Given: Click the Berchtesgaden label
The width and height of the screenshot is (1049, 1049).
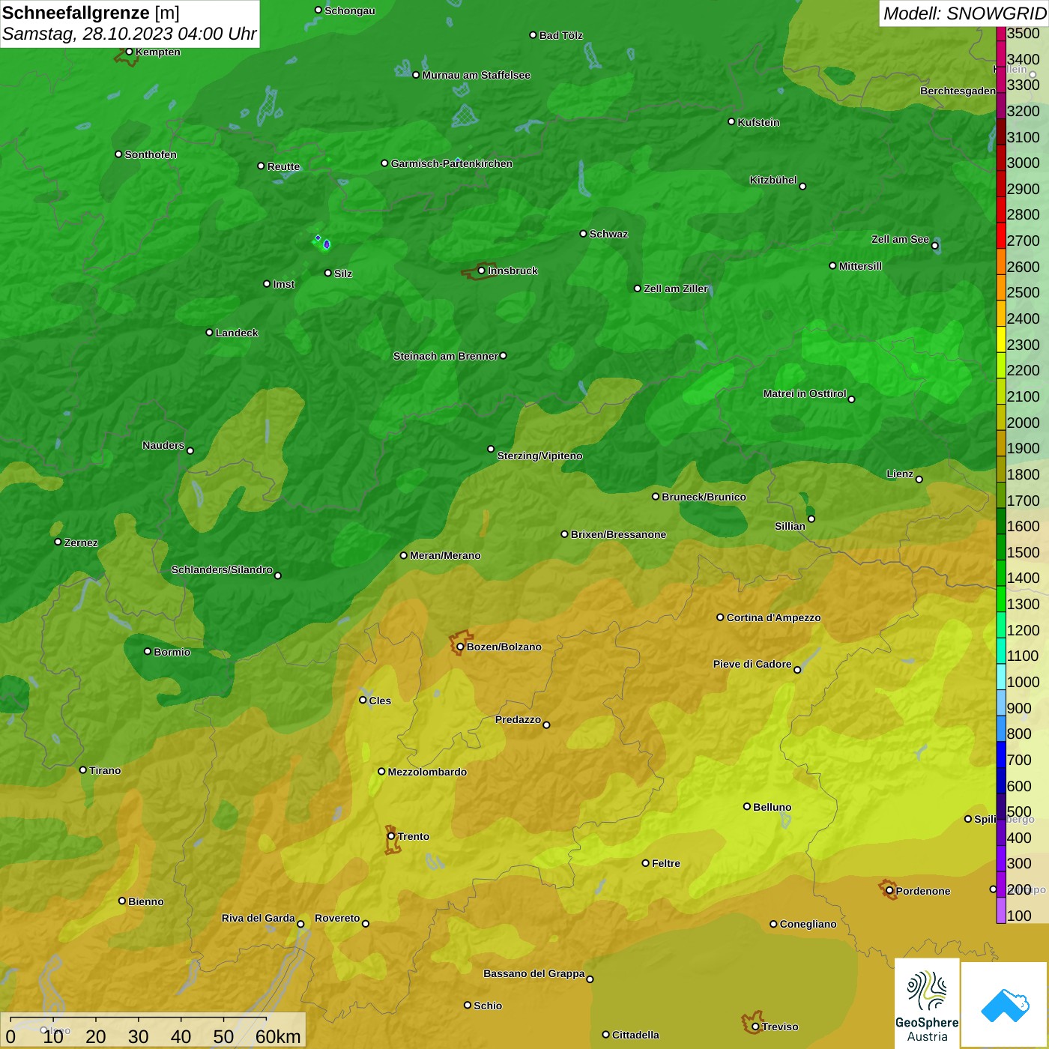Looking at the screenshot, I should point(958,91).
